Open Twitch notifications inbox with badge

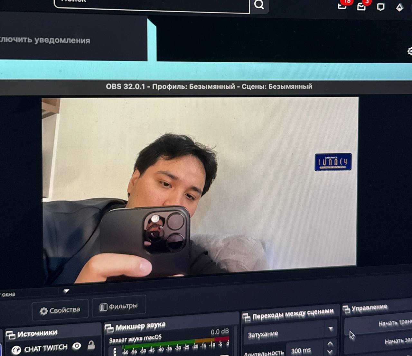point(361,6)
